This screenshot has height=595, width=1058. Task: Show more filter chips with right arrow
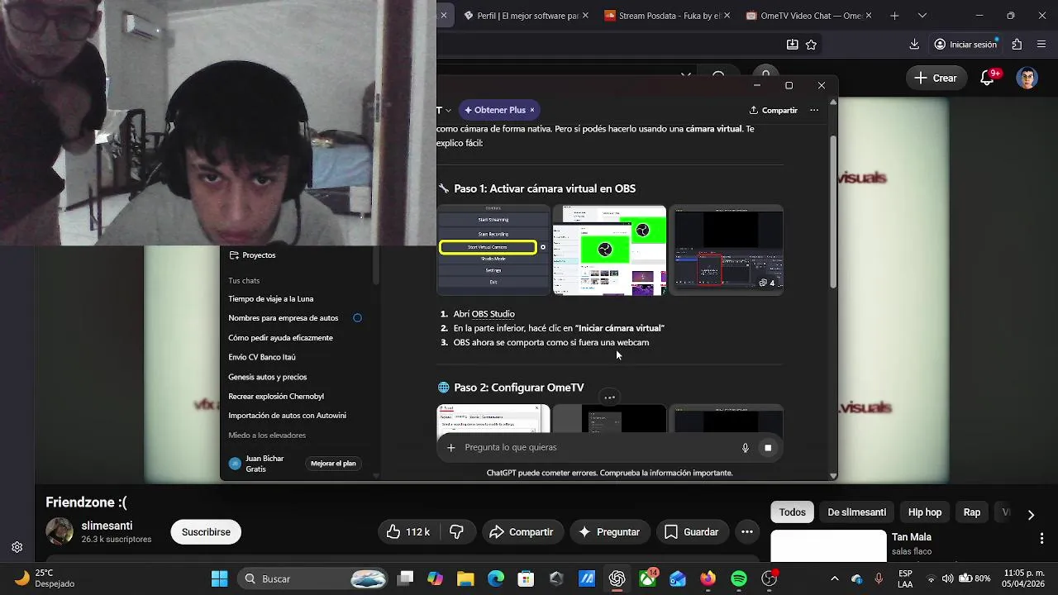(1031, 515)
